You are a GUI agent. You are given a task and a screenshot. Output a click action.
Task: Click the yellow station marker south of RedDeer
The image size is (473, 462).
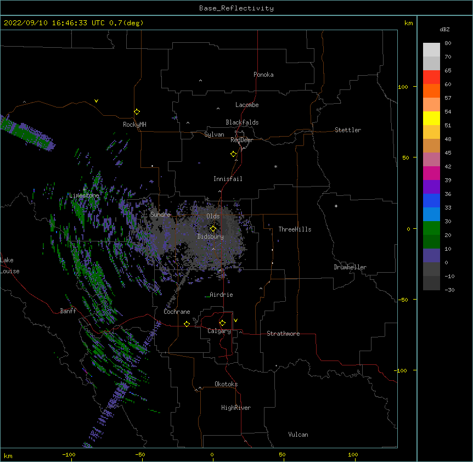pyautogui.click(x=233, y=154)
